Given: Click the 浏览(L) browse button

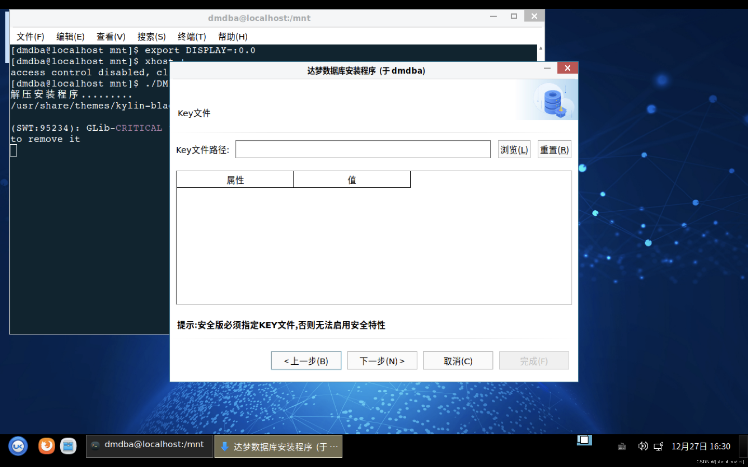Looking at the screenshot, I should (514, 149).
